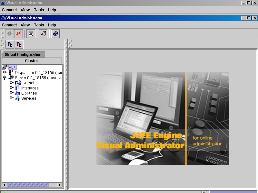Viewport: 258px width, 193px height.
Task: Maximize the front Visual Administrator window
Action: point(249,18)
